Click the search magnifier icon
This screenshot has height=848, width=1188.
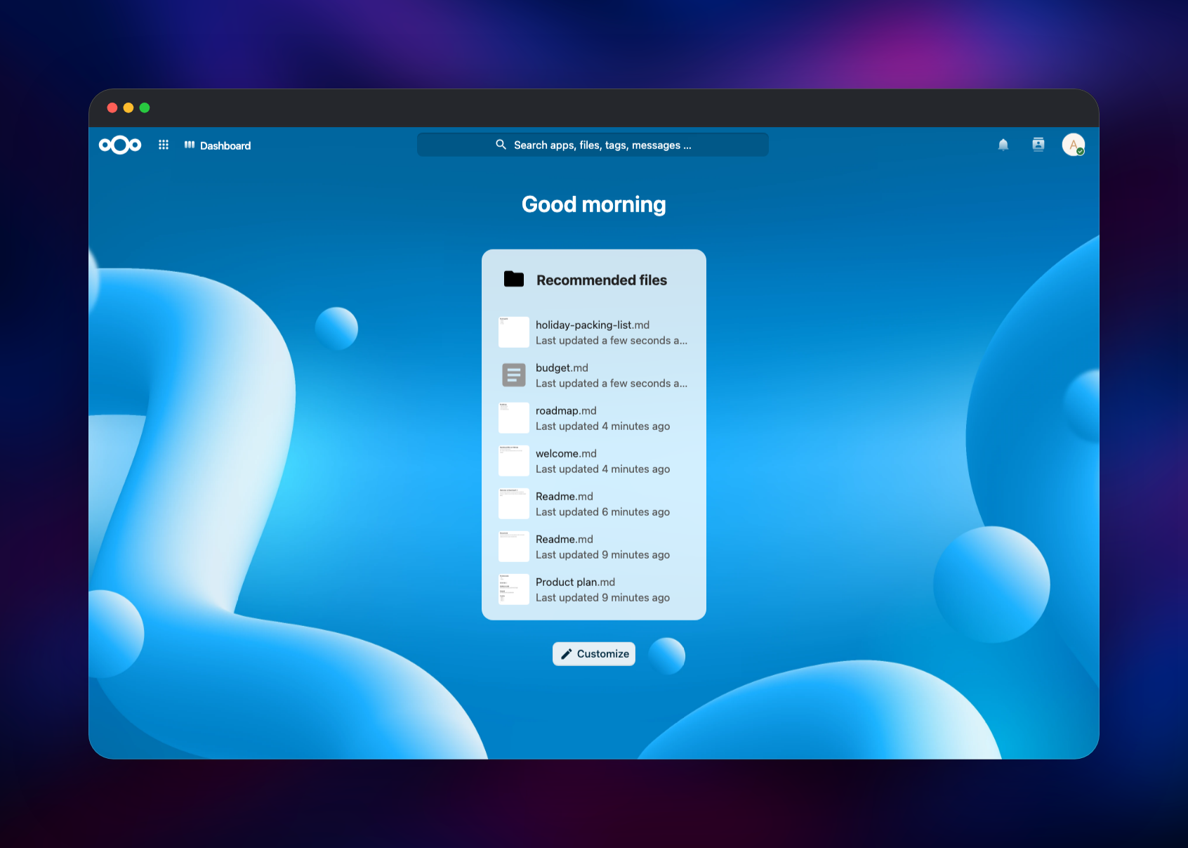point(501,145)
